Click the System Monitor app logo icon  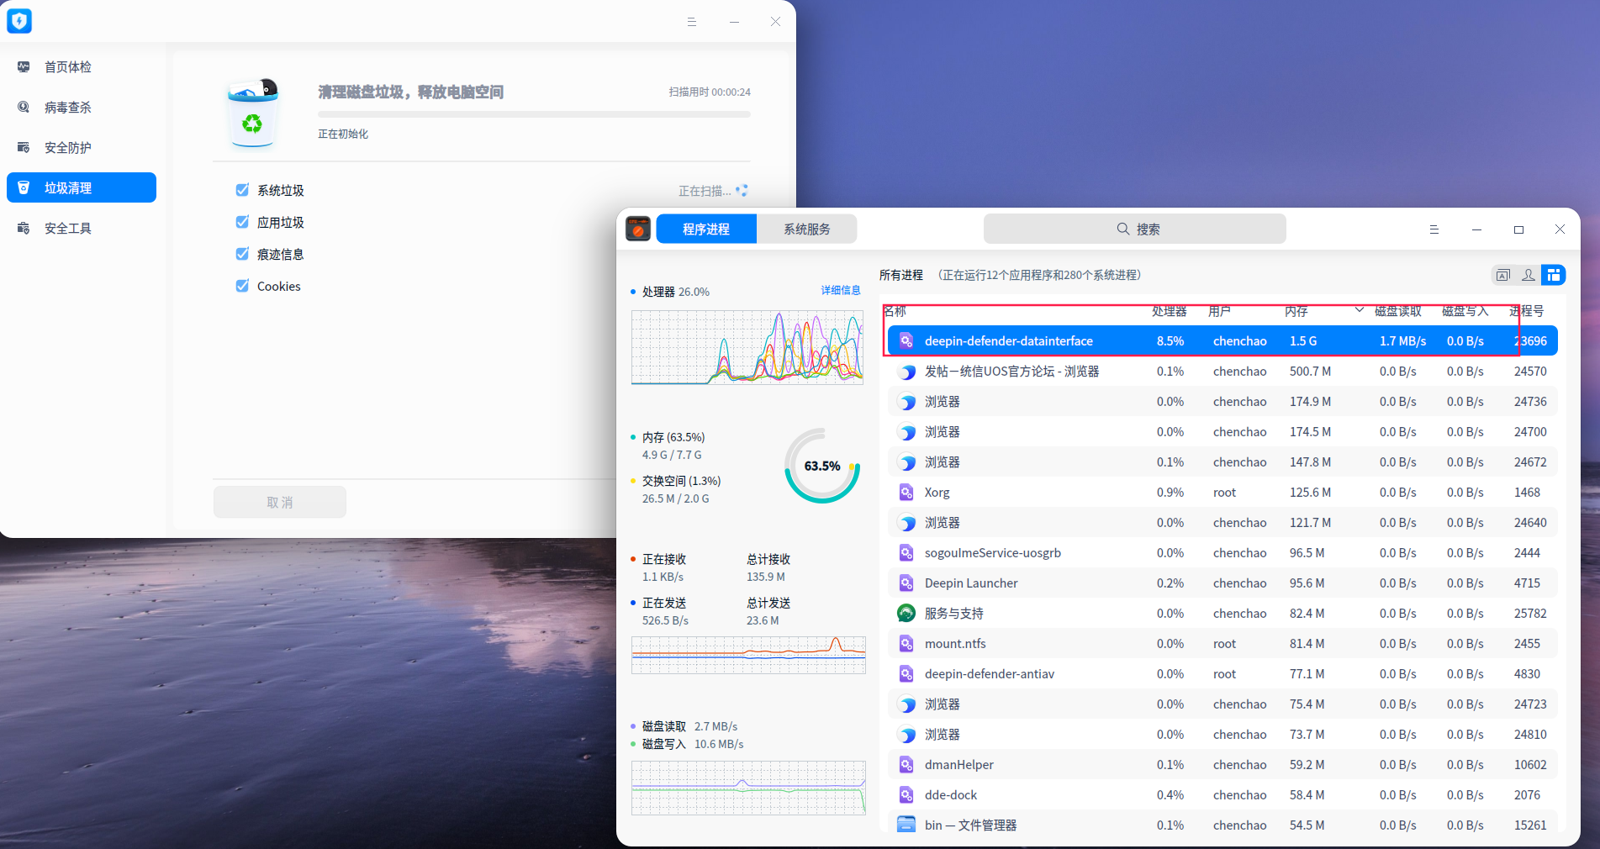tap(638, 229)
